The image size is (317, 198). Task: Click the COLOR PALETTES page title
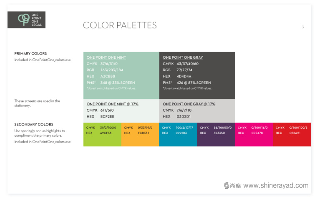pos(120,25)
